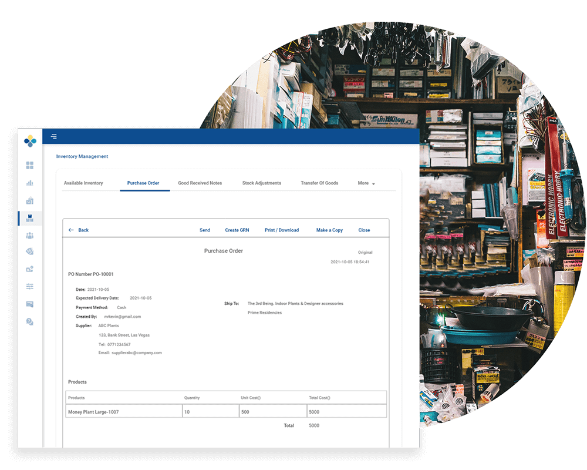Screen dimensions: 587x470
Task: Click the left arrow beside Back
Action: (71, 230)
